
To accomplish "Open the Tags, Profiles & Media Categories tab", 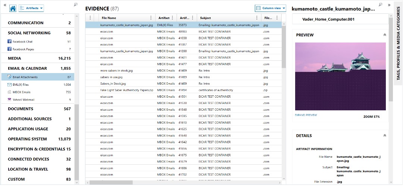I will point(398,44).
